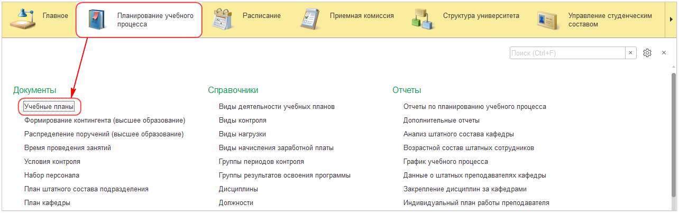Click the Отчеты group heading
Viewport: 679px width, 213px height.
(407, 91)
